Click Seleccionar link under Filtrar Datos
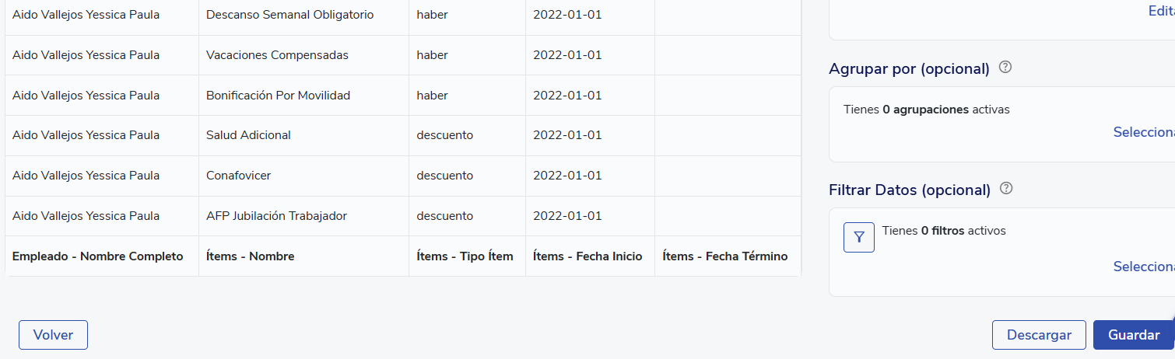Image resolution: width=1175 pixels, height=359 pixels. (x=1144, y=267)
